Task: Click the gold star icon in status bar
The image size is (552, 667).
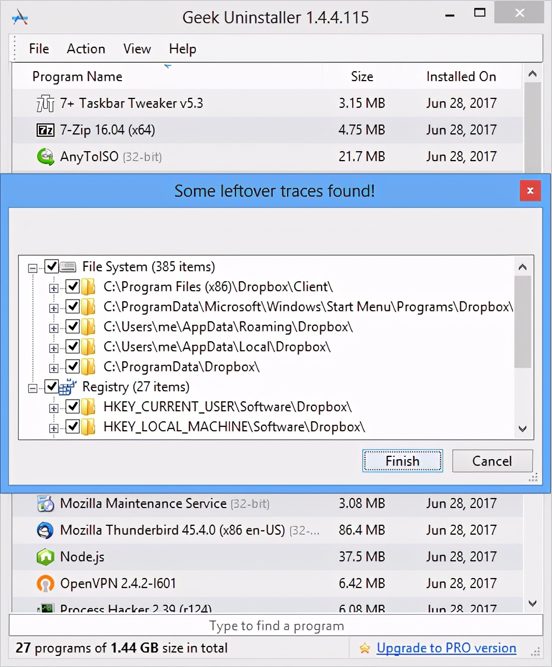Action: (x=364, y=648)
